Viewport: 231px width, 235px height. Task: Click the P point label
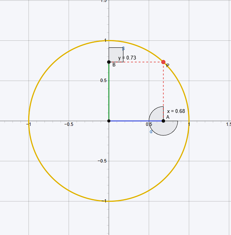[167, 66]
